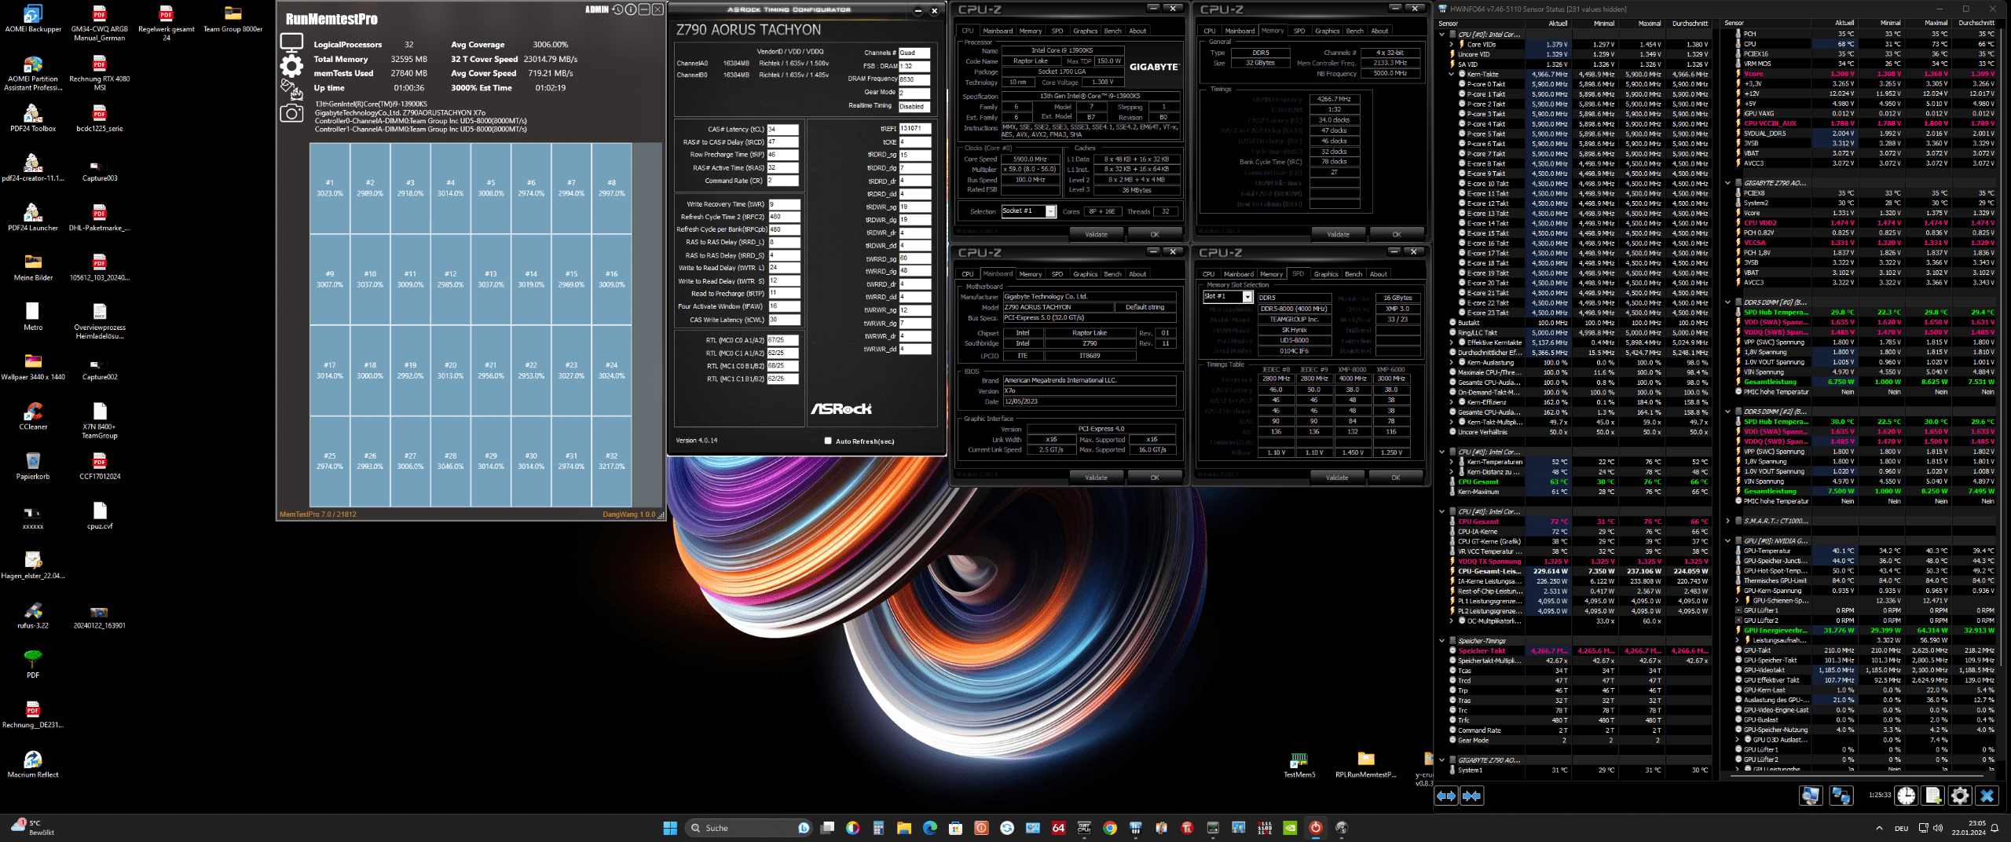Click the paint bucket and fire icon in RunMemtestPro
The height and width of the screenshot is (842, 2011).
pyautogui.click(x=291, y=90)
